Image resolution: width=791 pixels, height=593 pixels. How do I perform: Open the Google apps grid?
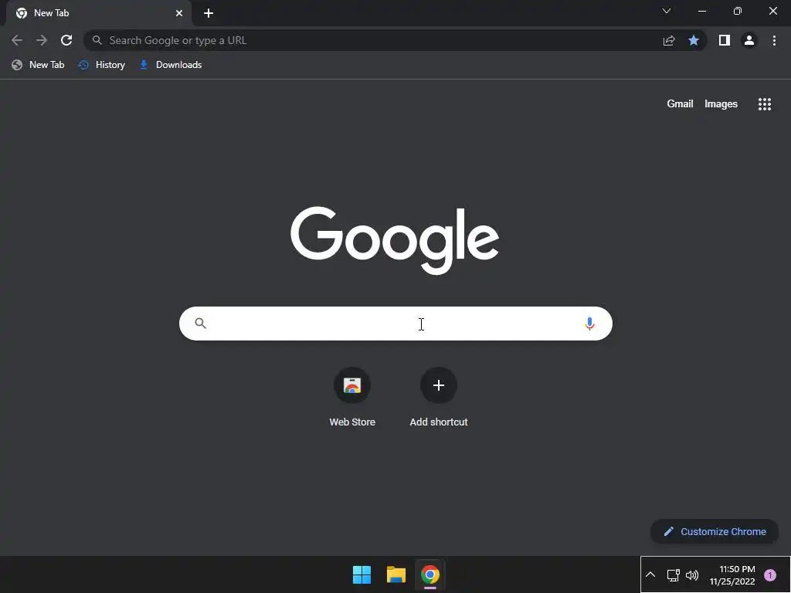[x=764, y=104]
